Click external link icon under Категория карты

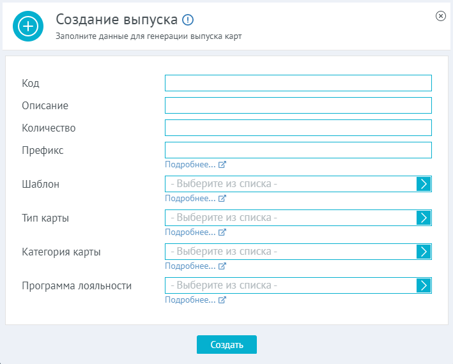222,266
